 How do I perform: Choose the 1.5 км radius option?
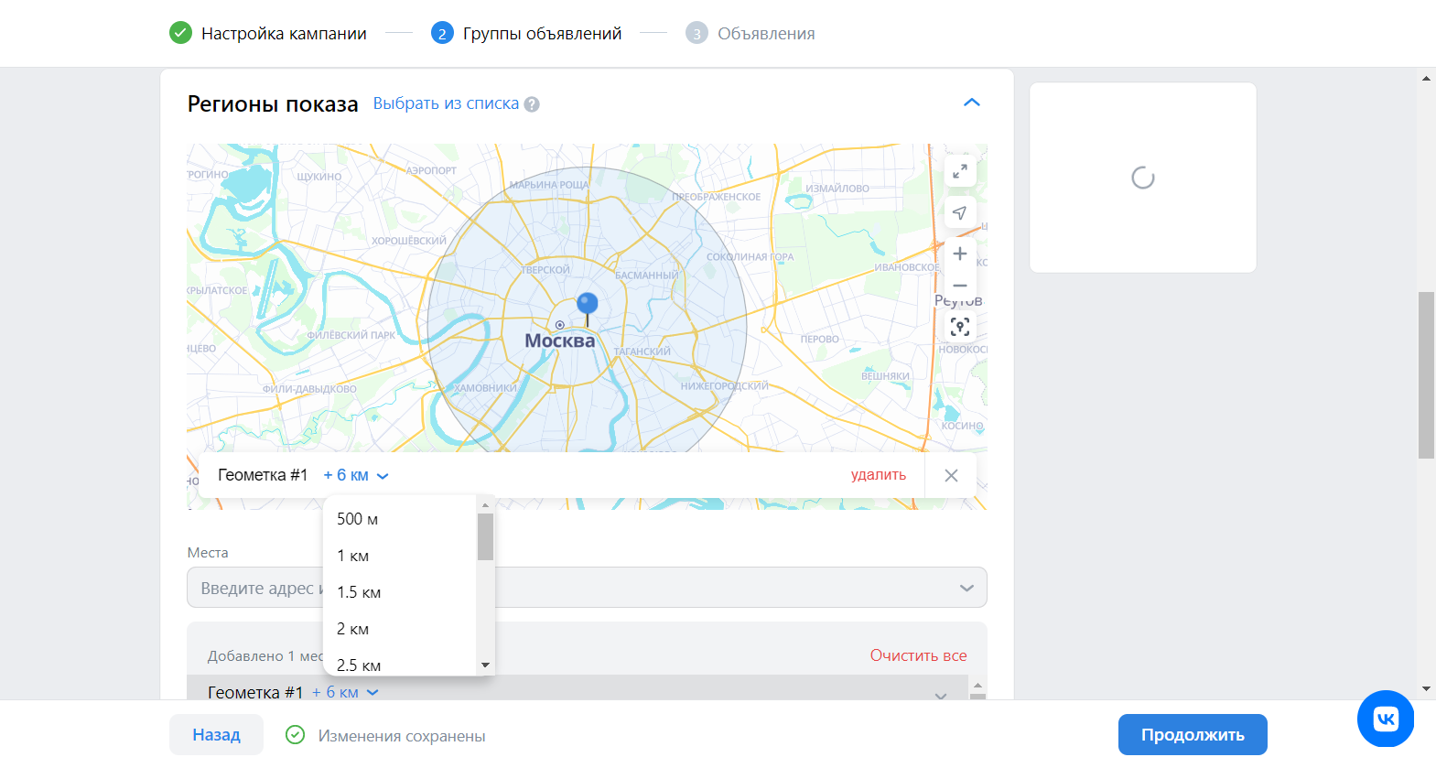point(359,592)
